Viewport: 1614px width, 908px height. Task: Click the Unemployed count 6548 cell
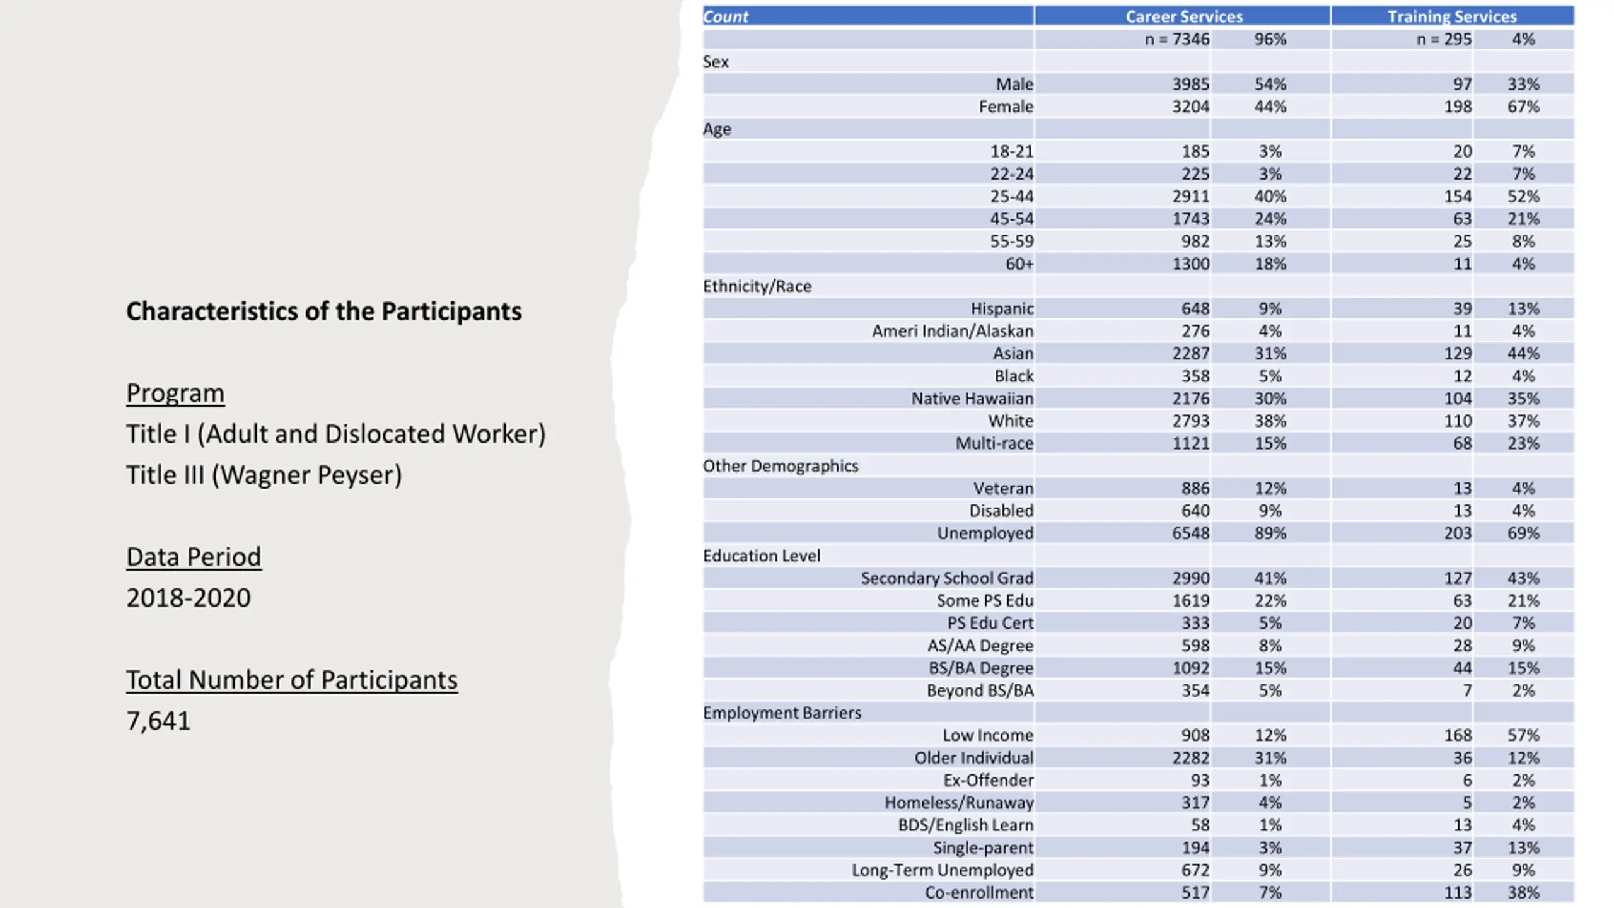tap(1190, 533)
